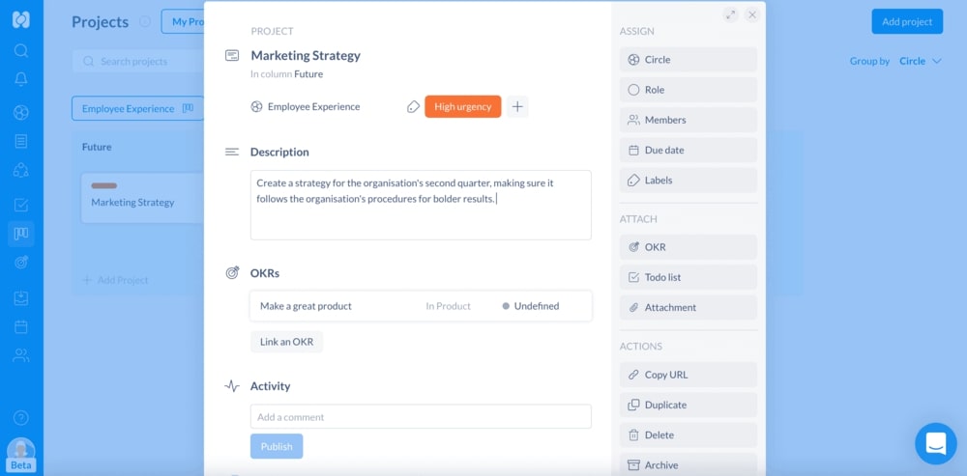The image size is (967, 476).
Task: Click the app logo at top of sidebar
Action: click(21, 19)
